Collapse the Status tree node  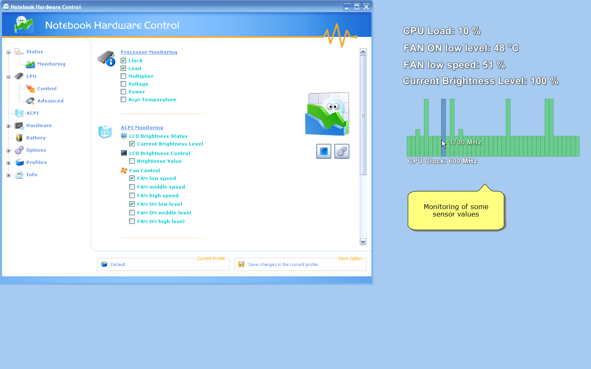pyautogui.click(x=8, y=52)
